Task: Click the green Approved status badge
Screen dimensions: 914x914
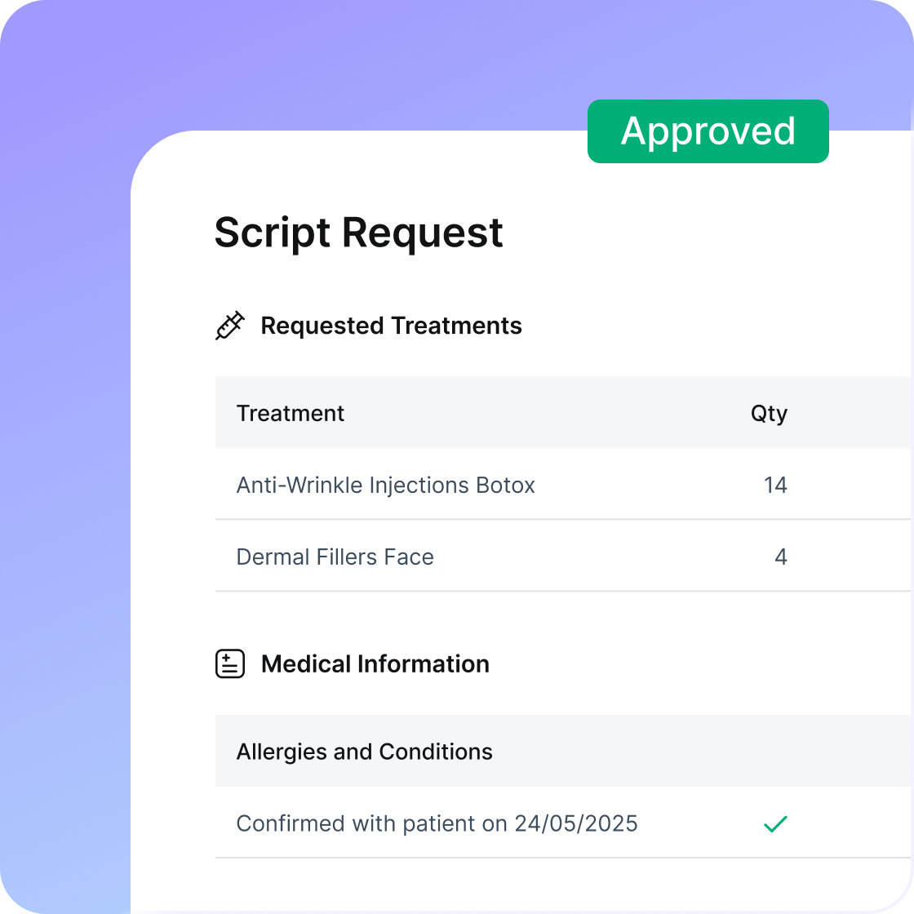Action: pos(708,131)
